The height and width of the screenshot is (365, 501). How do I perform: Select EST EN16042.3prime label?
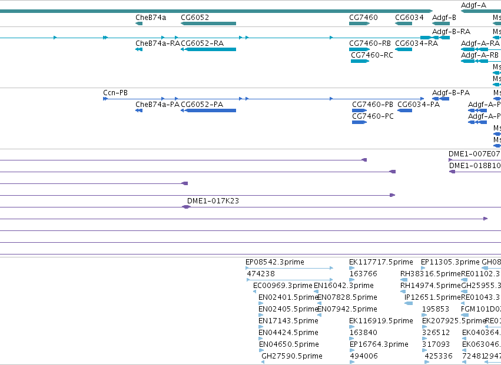(343, 286)
